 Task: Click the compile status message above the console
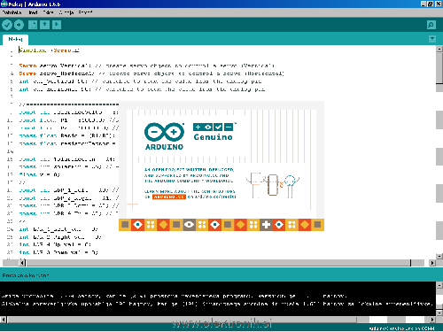point(26,275)
